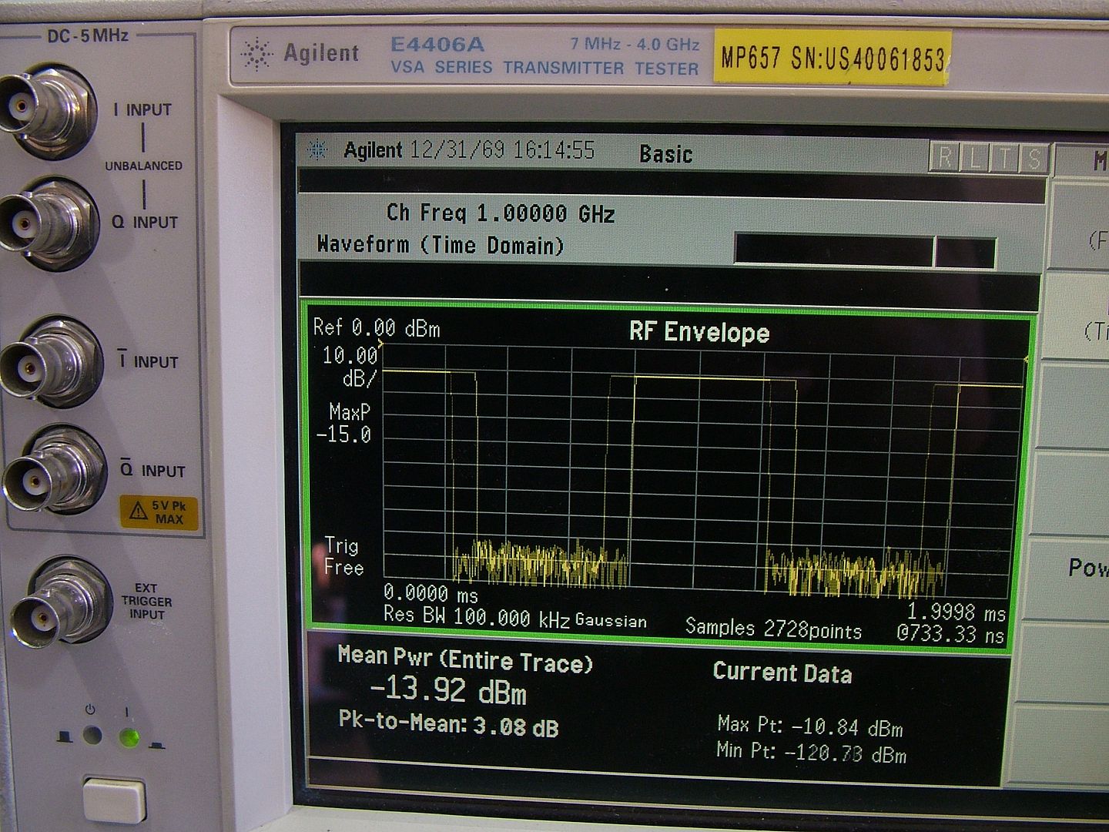This screenshot has height=832, width=1109.
Task: Click the Pk-to-Mean 3.08 dB readout
Action: point(448,725)
